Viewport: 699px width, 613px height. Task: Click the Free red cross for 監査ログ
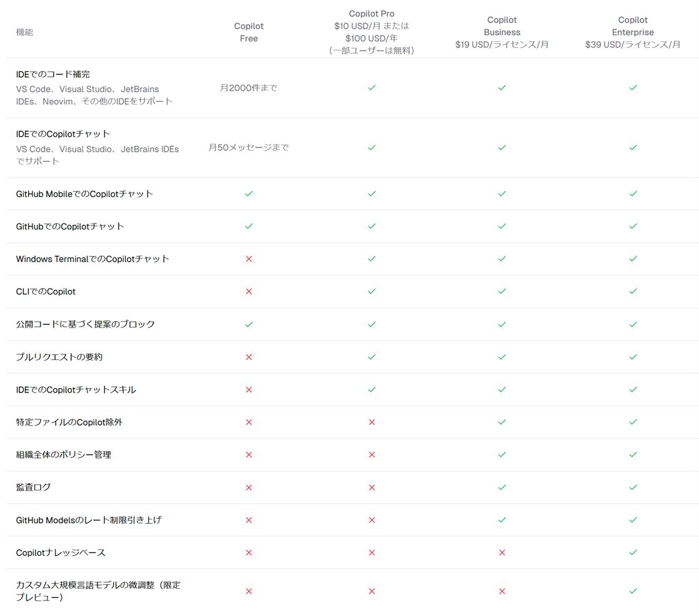249,487
